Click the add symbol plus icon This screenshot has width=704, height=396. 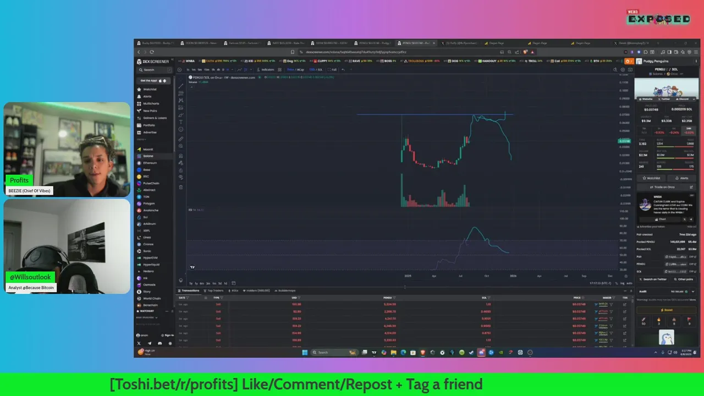point(179,70)
